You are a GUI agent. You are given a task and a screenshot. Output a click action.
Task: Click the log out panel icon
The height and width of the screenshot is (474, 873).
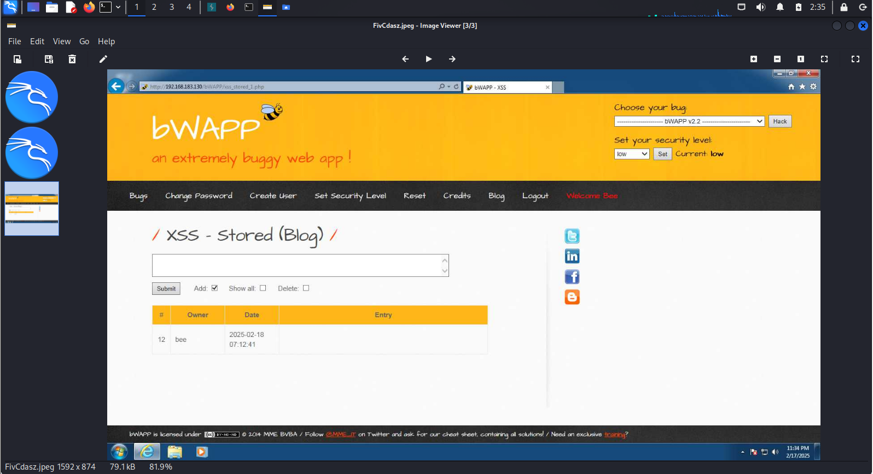pos(863,7)
